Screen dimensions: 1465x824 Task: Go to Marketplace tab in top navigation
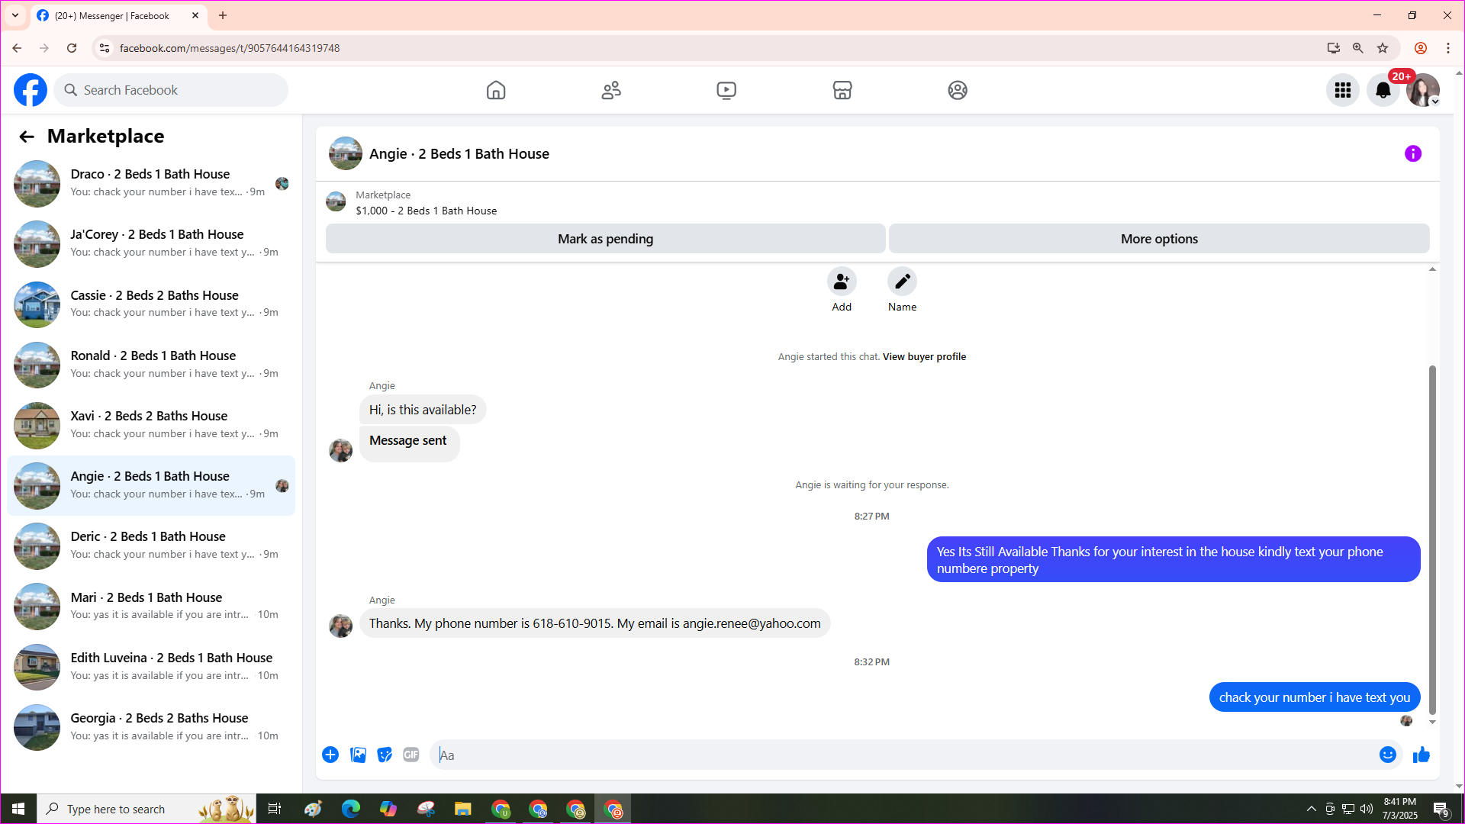tap(842, 90)
